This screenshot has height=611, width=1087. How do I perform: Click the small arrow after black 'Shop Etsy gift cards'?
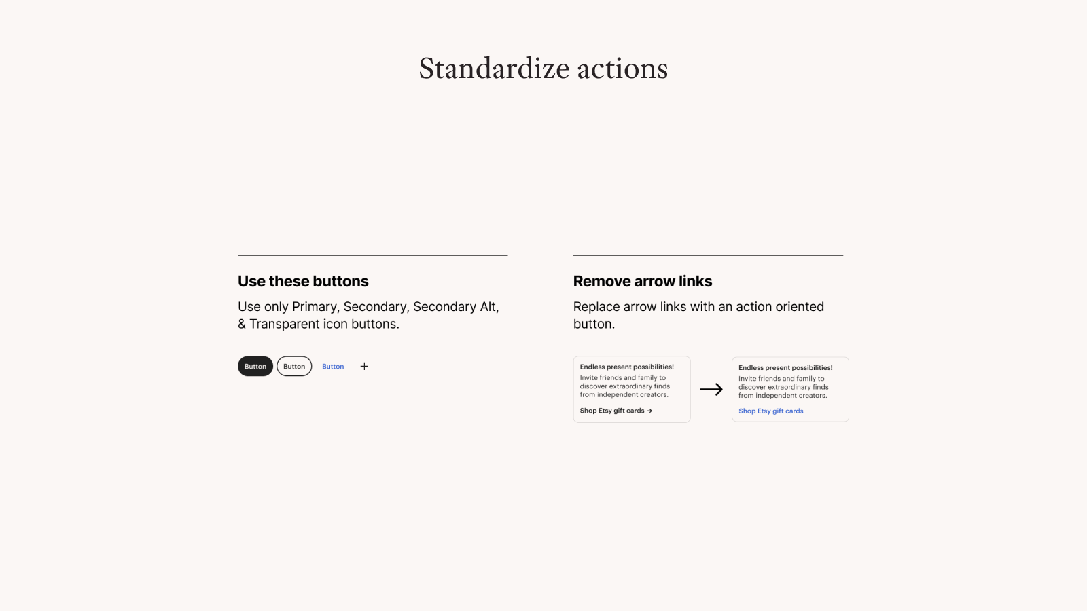(649, 411)
